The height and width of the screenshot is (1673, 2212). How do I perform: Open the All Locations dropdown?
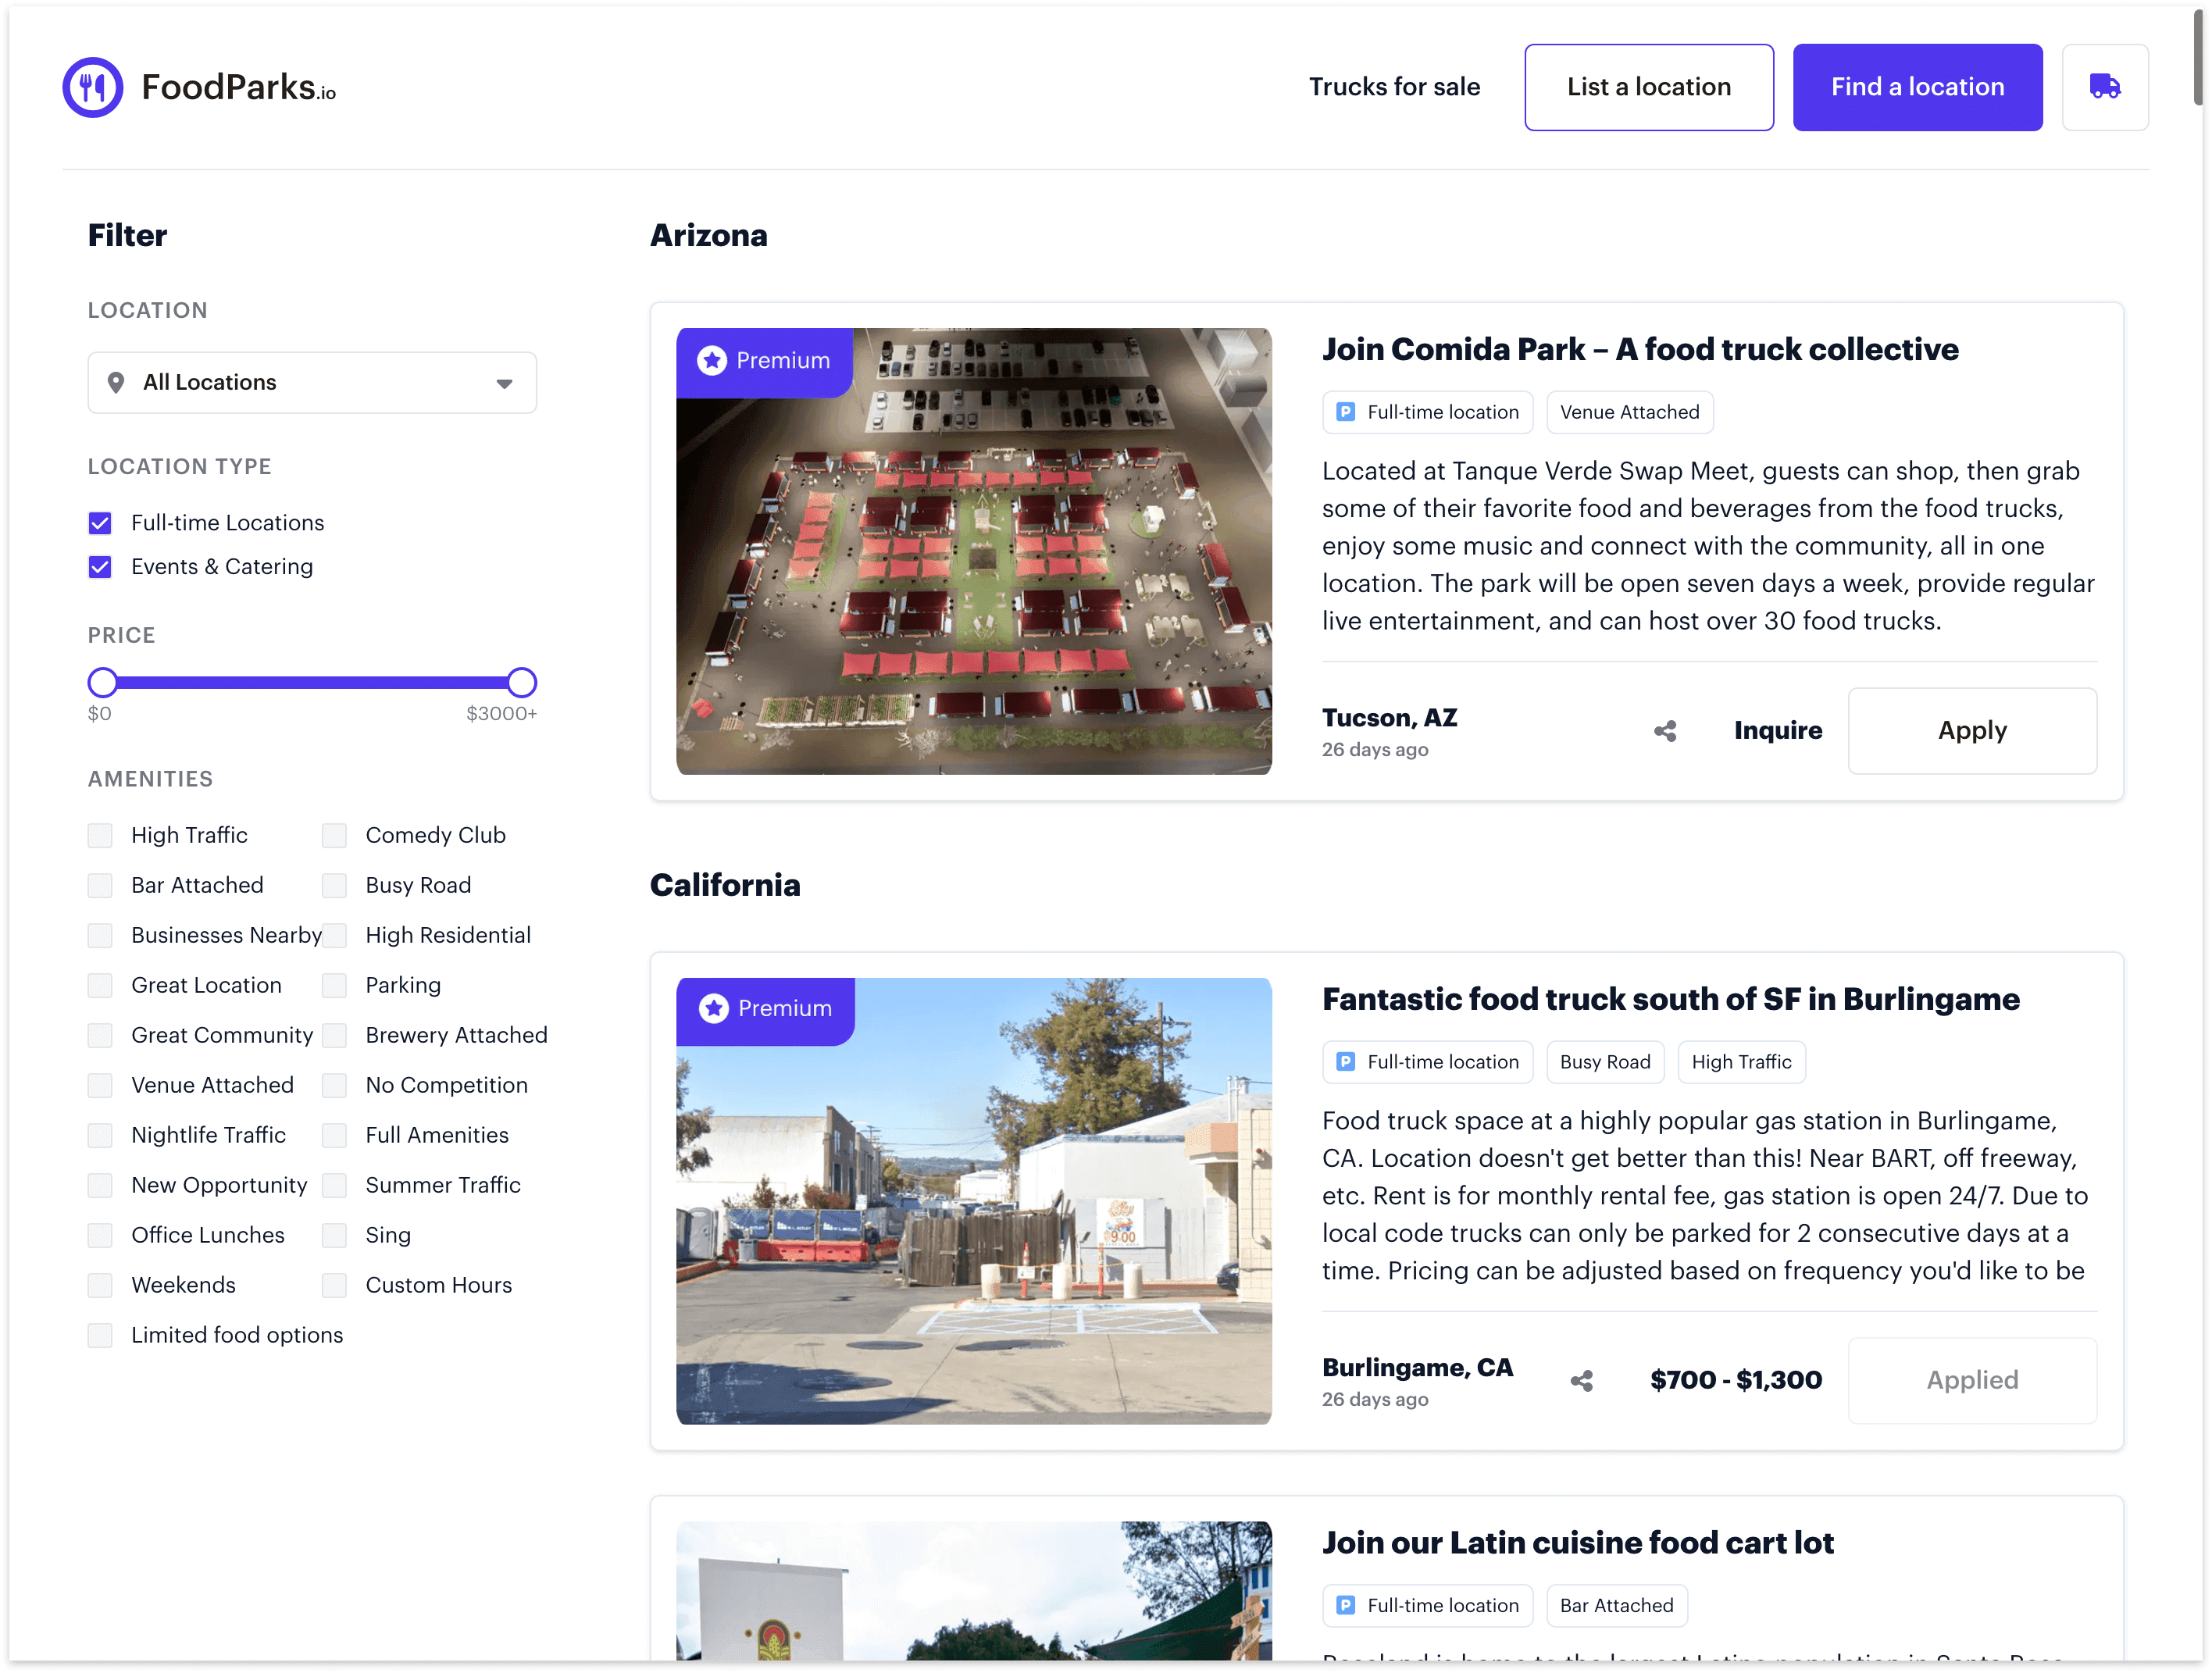311,382
